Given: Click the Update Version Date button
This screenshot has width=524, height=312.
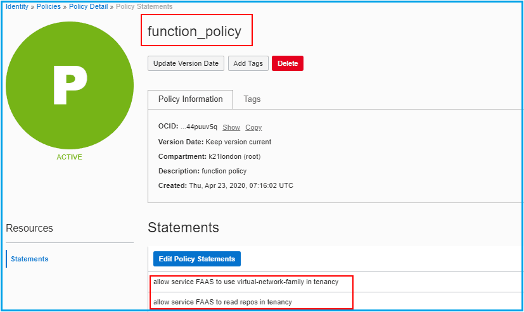Looking at the screenshot, I should pos(186,63).
